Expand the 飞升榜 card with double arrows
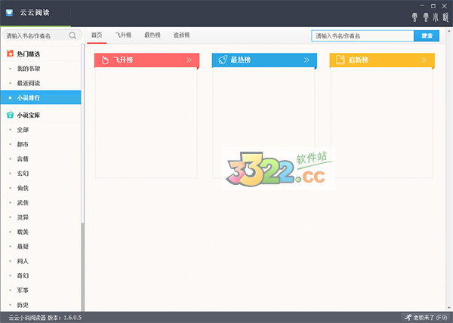The height and width of the screenshot is (323, 453). (x=190, y=60)
